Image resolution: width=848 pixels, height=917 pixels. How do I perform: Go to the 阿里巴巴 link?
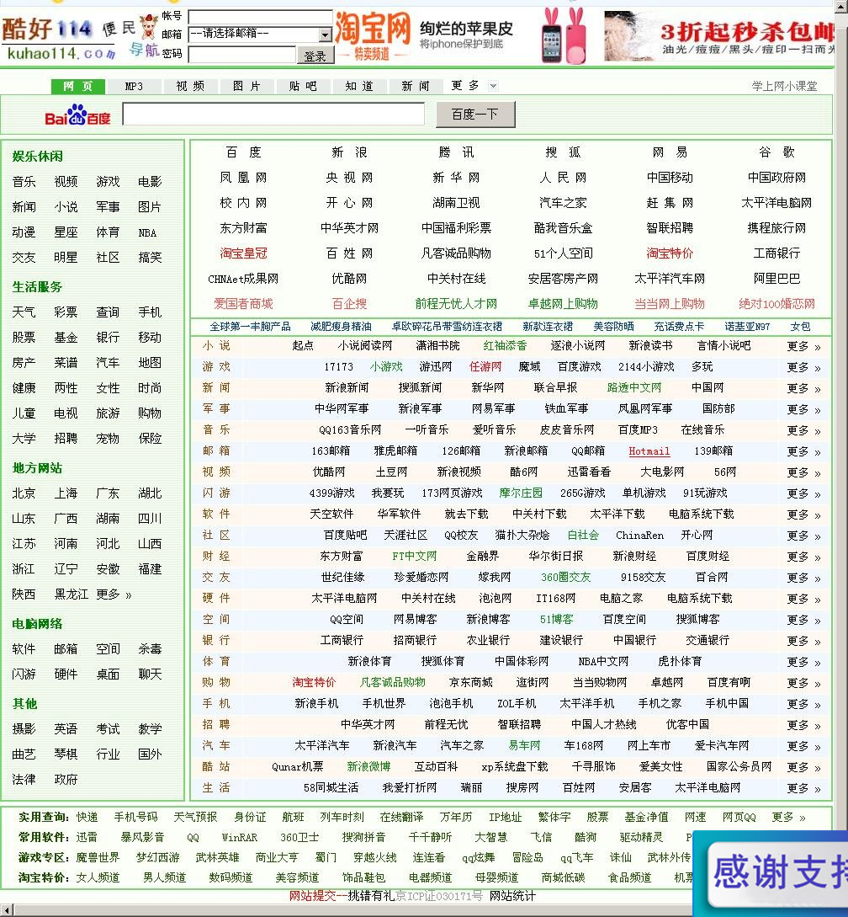tap(776, 279)
